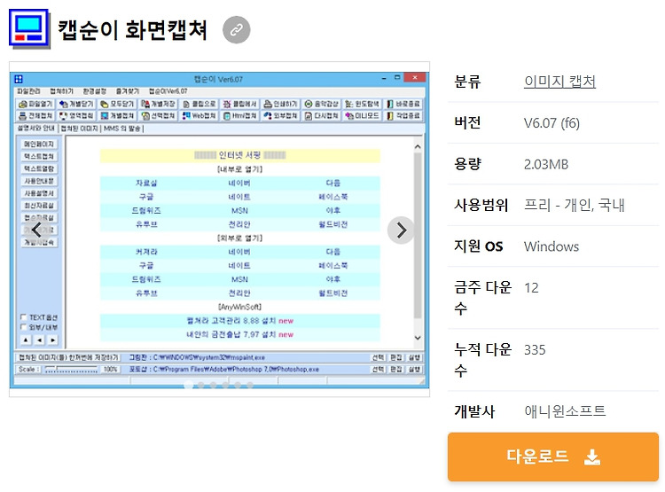Open 페이스북 link under 내부로 열기
The width and height of the screenshot is (665, 492).
(x=332, y=197)
